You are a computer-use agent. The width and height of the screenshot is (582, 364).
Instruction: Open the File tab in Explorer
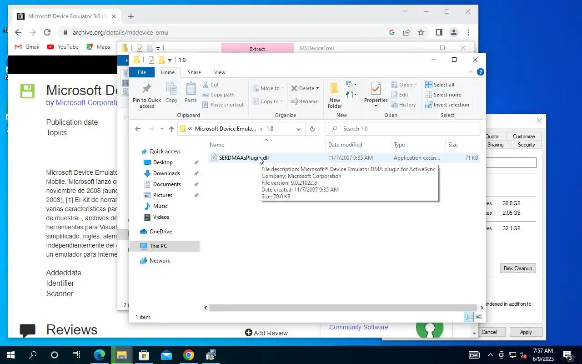coord(142,72)
